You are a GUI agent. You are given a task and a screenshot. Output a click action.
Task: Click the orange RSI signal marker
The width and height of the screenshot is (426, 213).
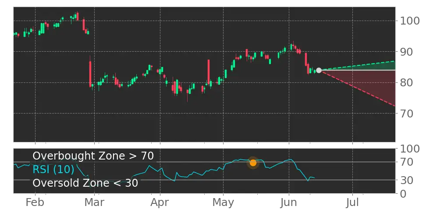click(253, 163)
